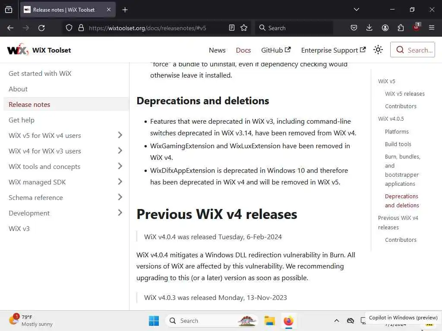Expand WiX managed SDK chevron
Screen dimensions: 442x331
click(x=120, y=181)
